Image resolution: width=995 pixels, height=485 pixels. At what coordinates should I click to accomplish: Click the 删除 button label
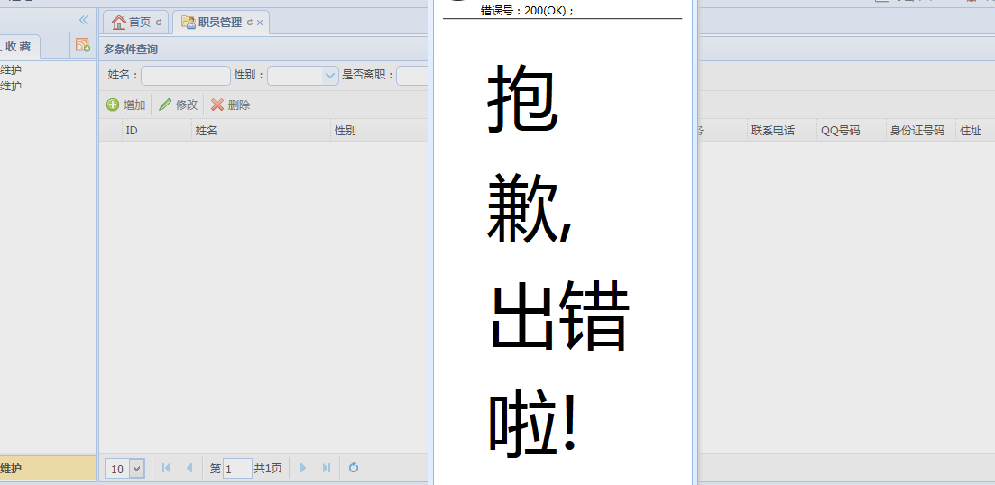tap(239, 105)
